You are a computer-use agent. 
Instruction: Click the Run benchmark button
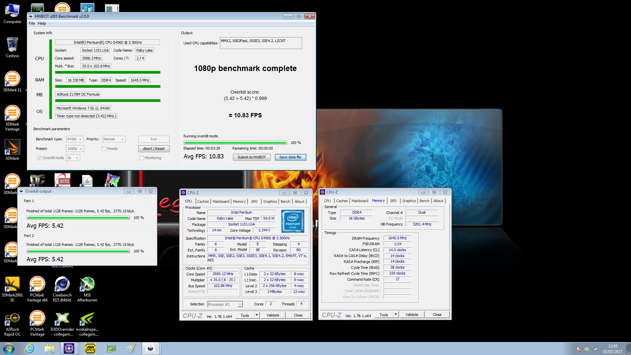coord(154,139)
